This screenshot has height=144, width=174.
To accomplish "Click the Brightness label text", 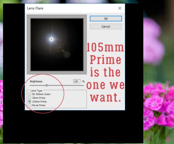I will click(x=36, y=82).
